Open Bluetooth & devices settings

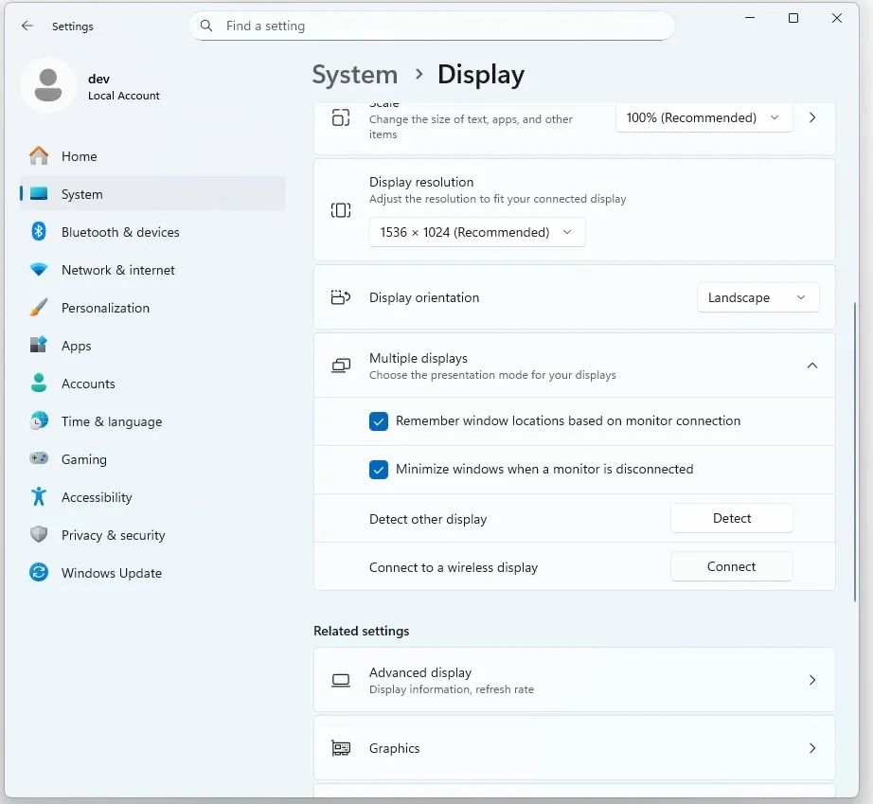[152, 232]
